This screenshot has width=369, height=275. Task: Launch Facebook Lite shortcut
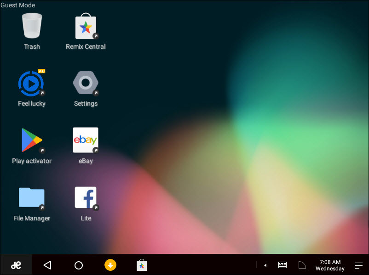pyautogui.click(x=86, y=198)
